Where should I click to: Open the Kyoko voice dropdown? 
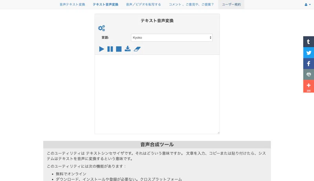tap(172, 38)
